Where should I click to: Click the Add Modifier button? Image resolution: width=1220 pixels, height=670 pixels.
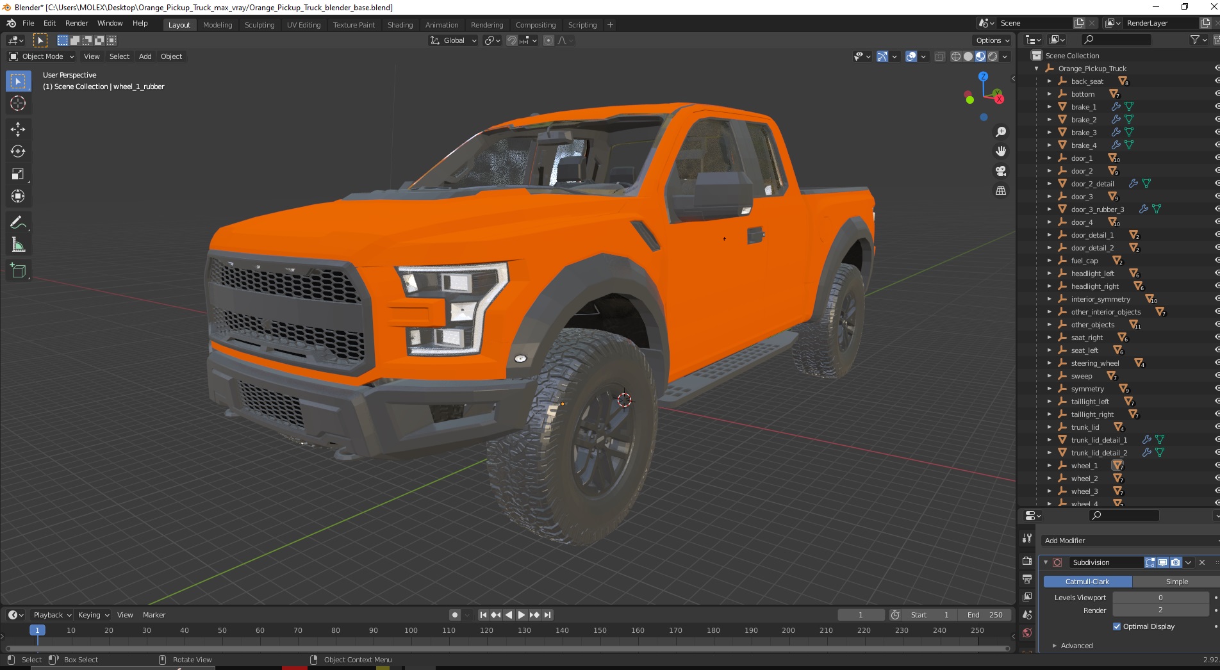coord(1130,541)
